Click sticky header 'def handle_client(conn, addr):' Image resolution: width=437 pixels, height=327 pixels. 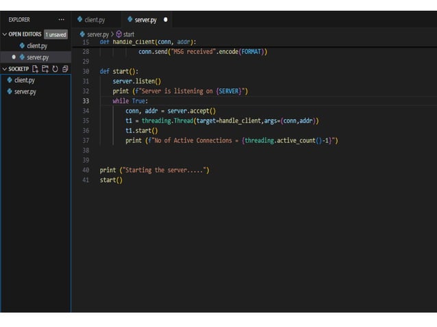pos(148,42)
